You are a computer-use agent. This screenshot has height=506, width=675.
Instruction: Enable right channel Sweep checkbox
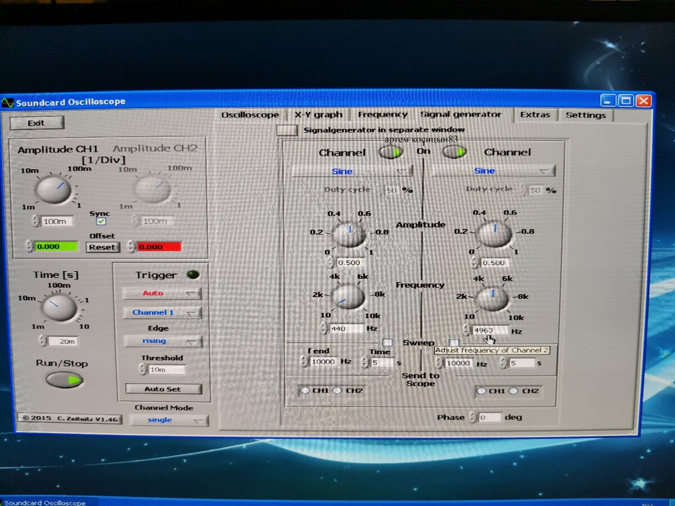(454, 342)
